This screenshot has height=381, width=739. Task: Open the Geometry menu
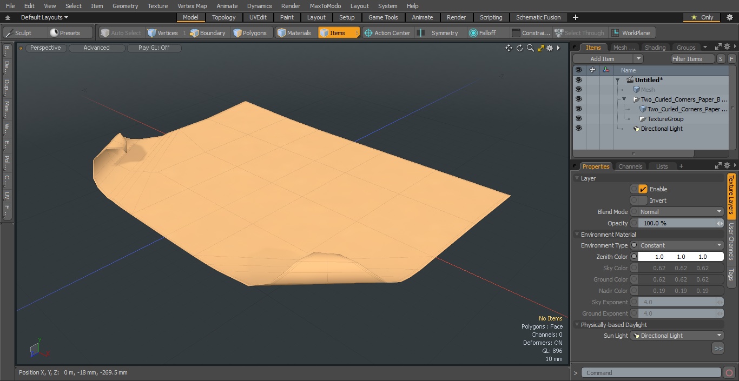[126, 6]
